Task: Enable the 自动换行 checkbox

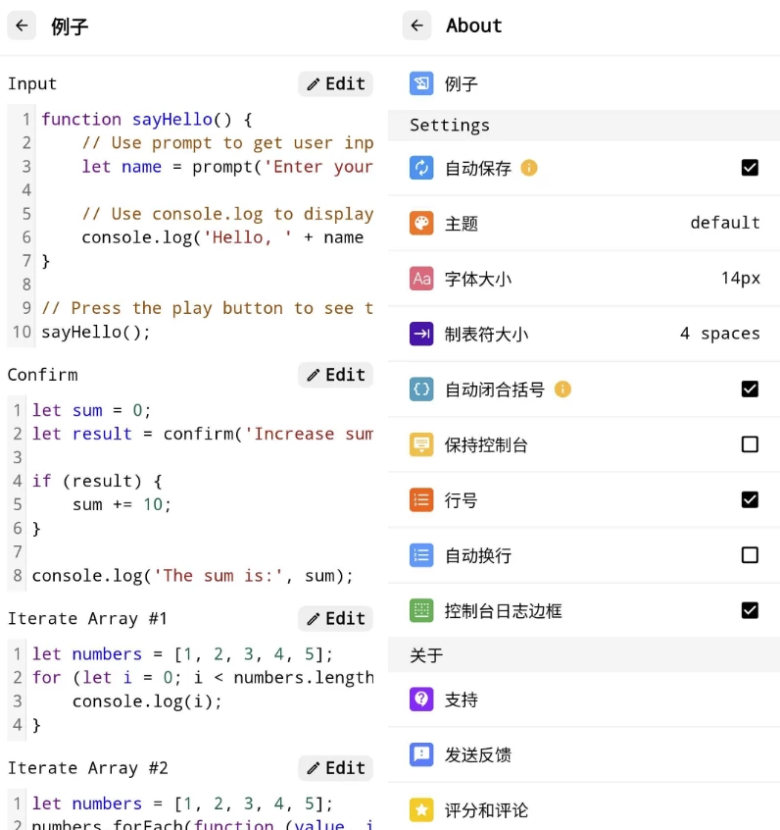Action: (750, 555)
